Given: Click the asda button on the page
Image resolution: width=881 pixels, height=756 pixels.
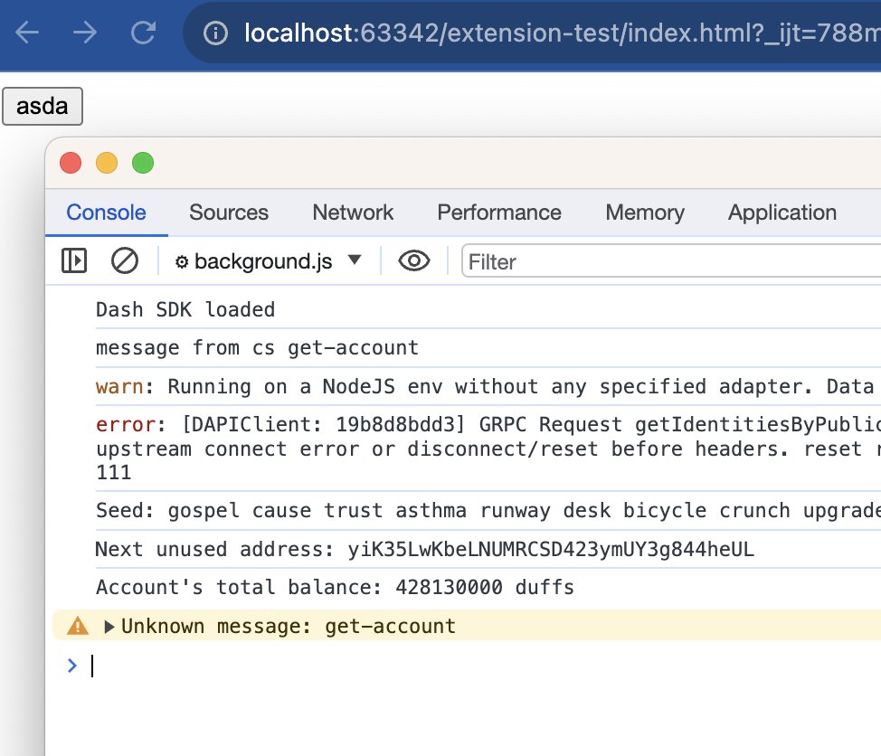Looking at the screenshot, I should 43,106.
